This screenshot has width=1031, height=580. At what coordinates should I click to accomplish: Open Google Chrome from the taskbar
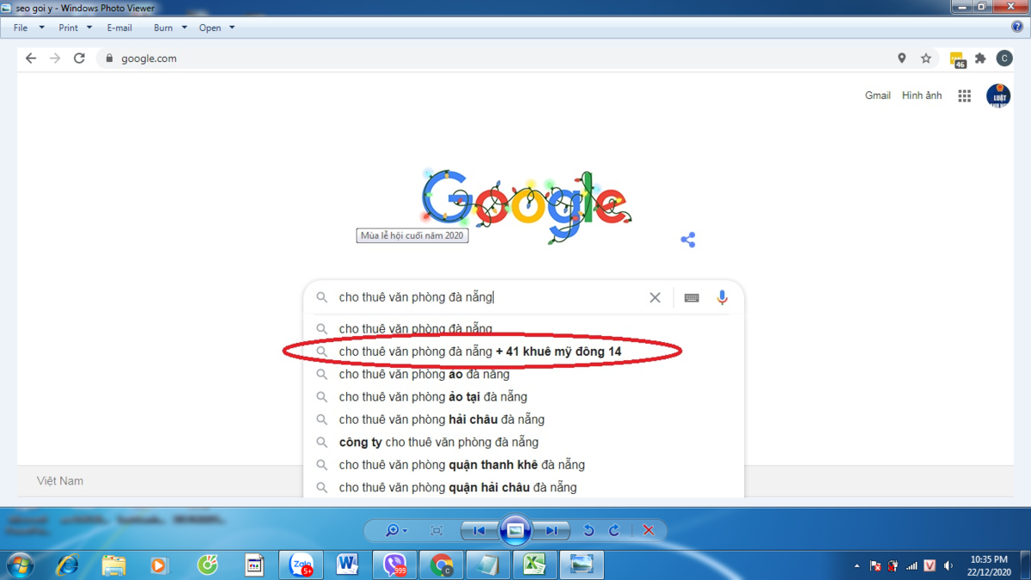click(x=442, y=565)
